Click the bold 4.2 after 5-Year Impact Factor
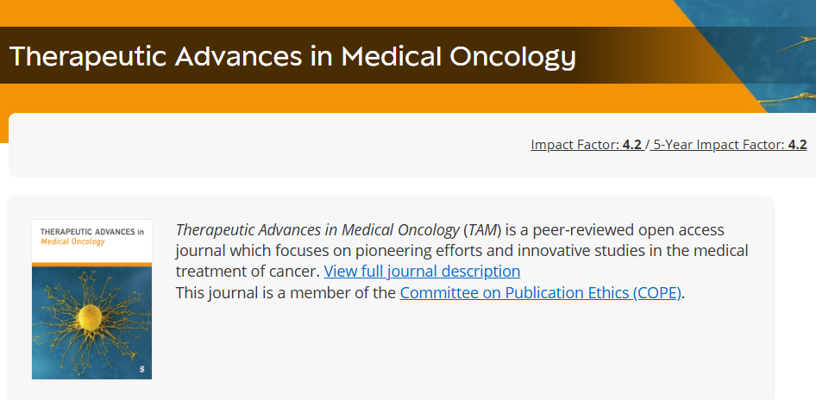Screen dimensions: 816x400 (x=797, y=145)
